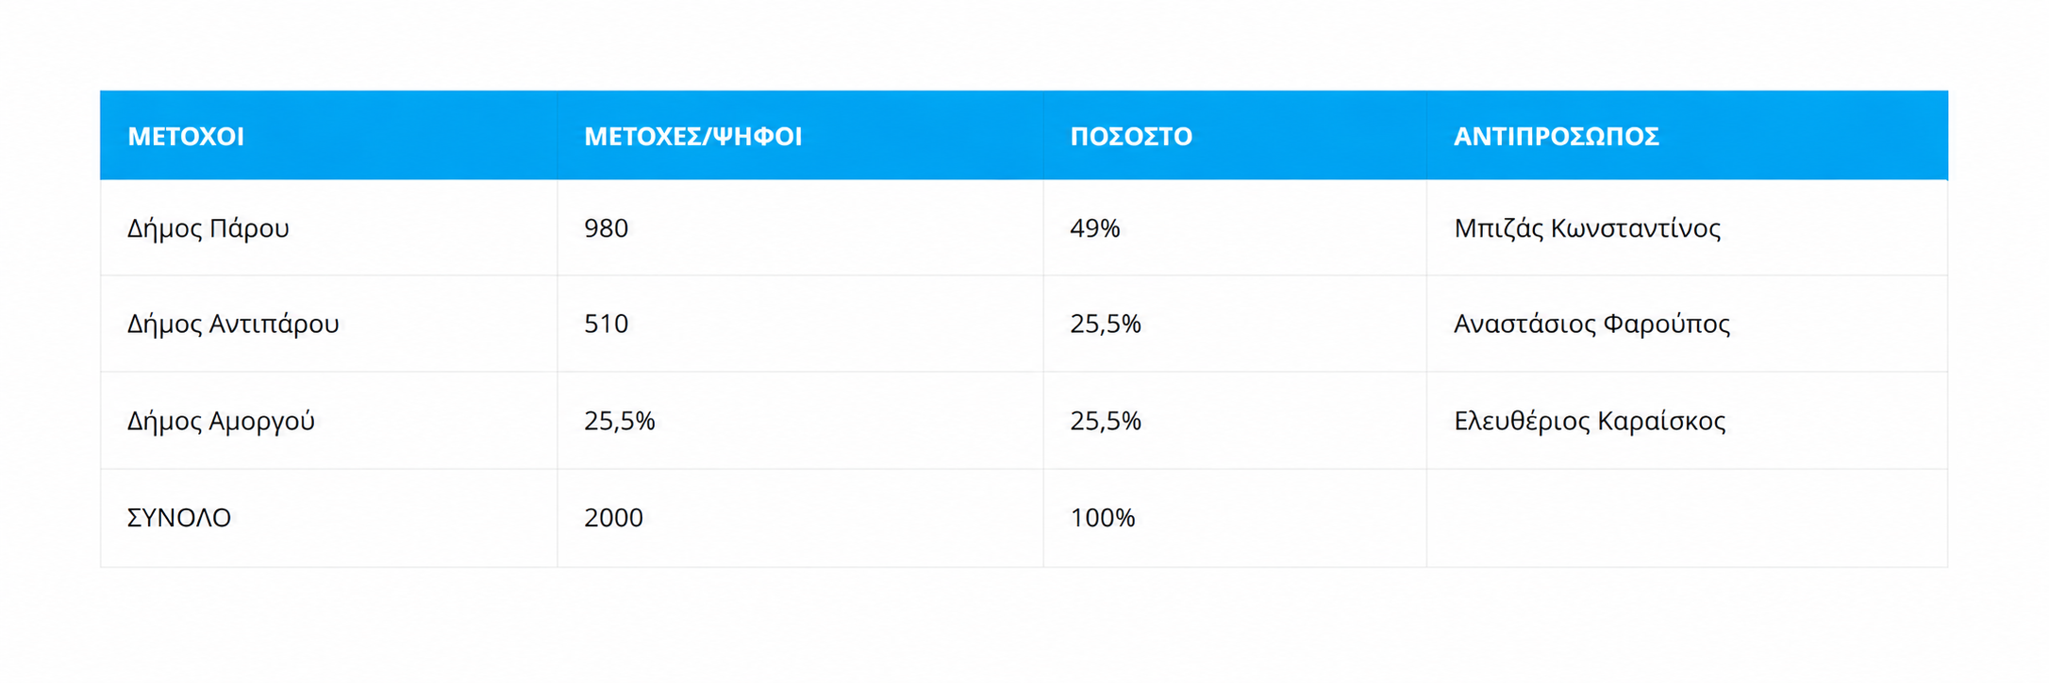Click the 510 shares value
The height and width of the screenshot is (683, 2049).
click(606, 325)
